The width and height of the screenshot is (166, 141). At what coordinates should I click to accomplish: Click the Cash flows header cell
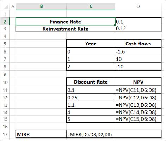point(138,44)
